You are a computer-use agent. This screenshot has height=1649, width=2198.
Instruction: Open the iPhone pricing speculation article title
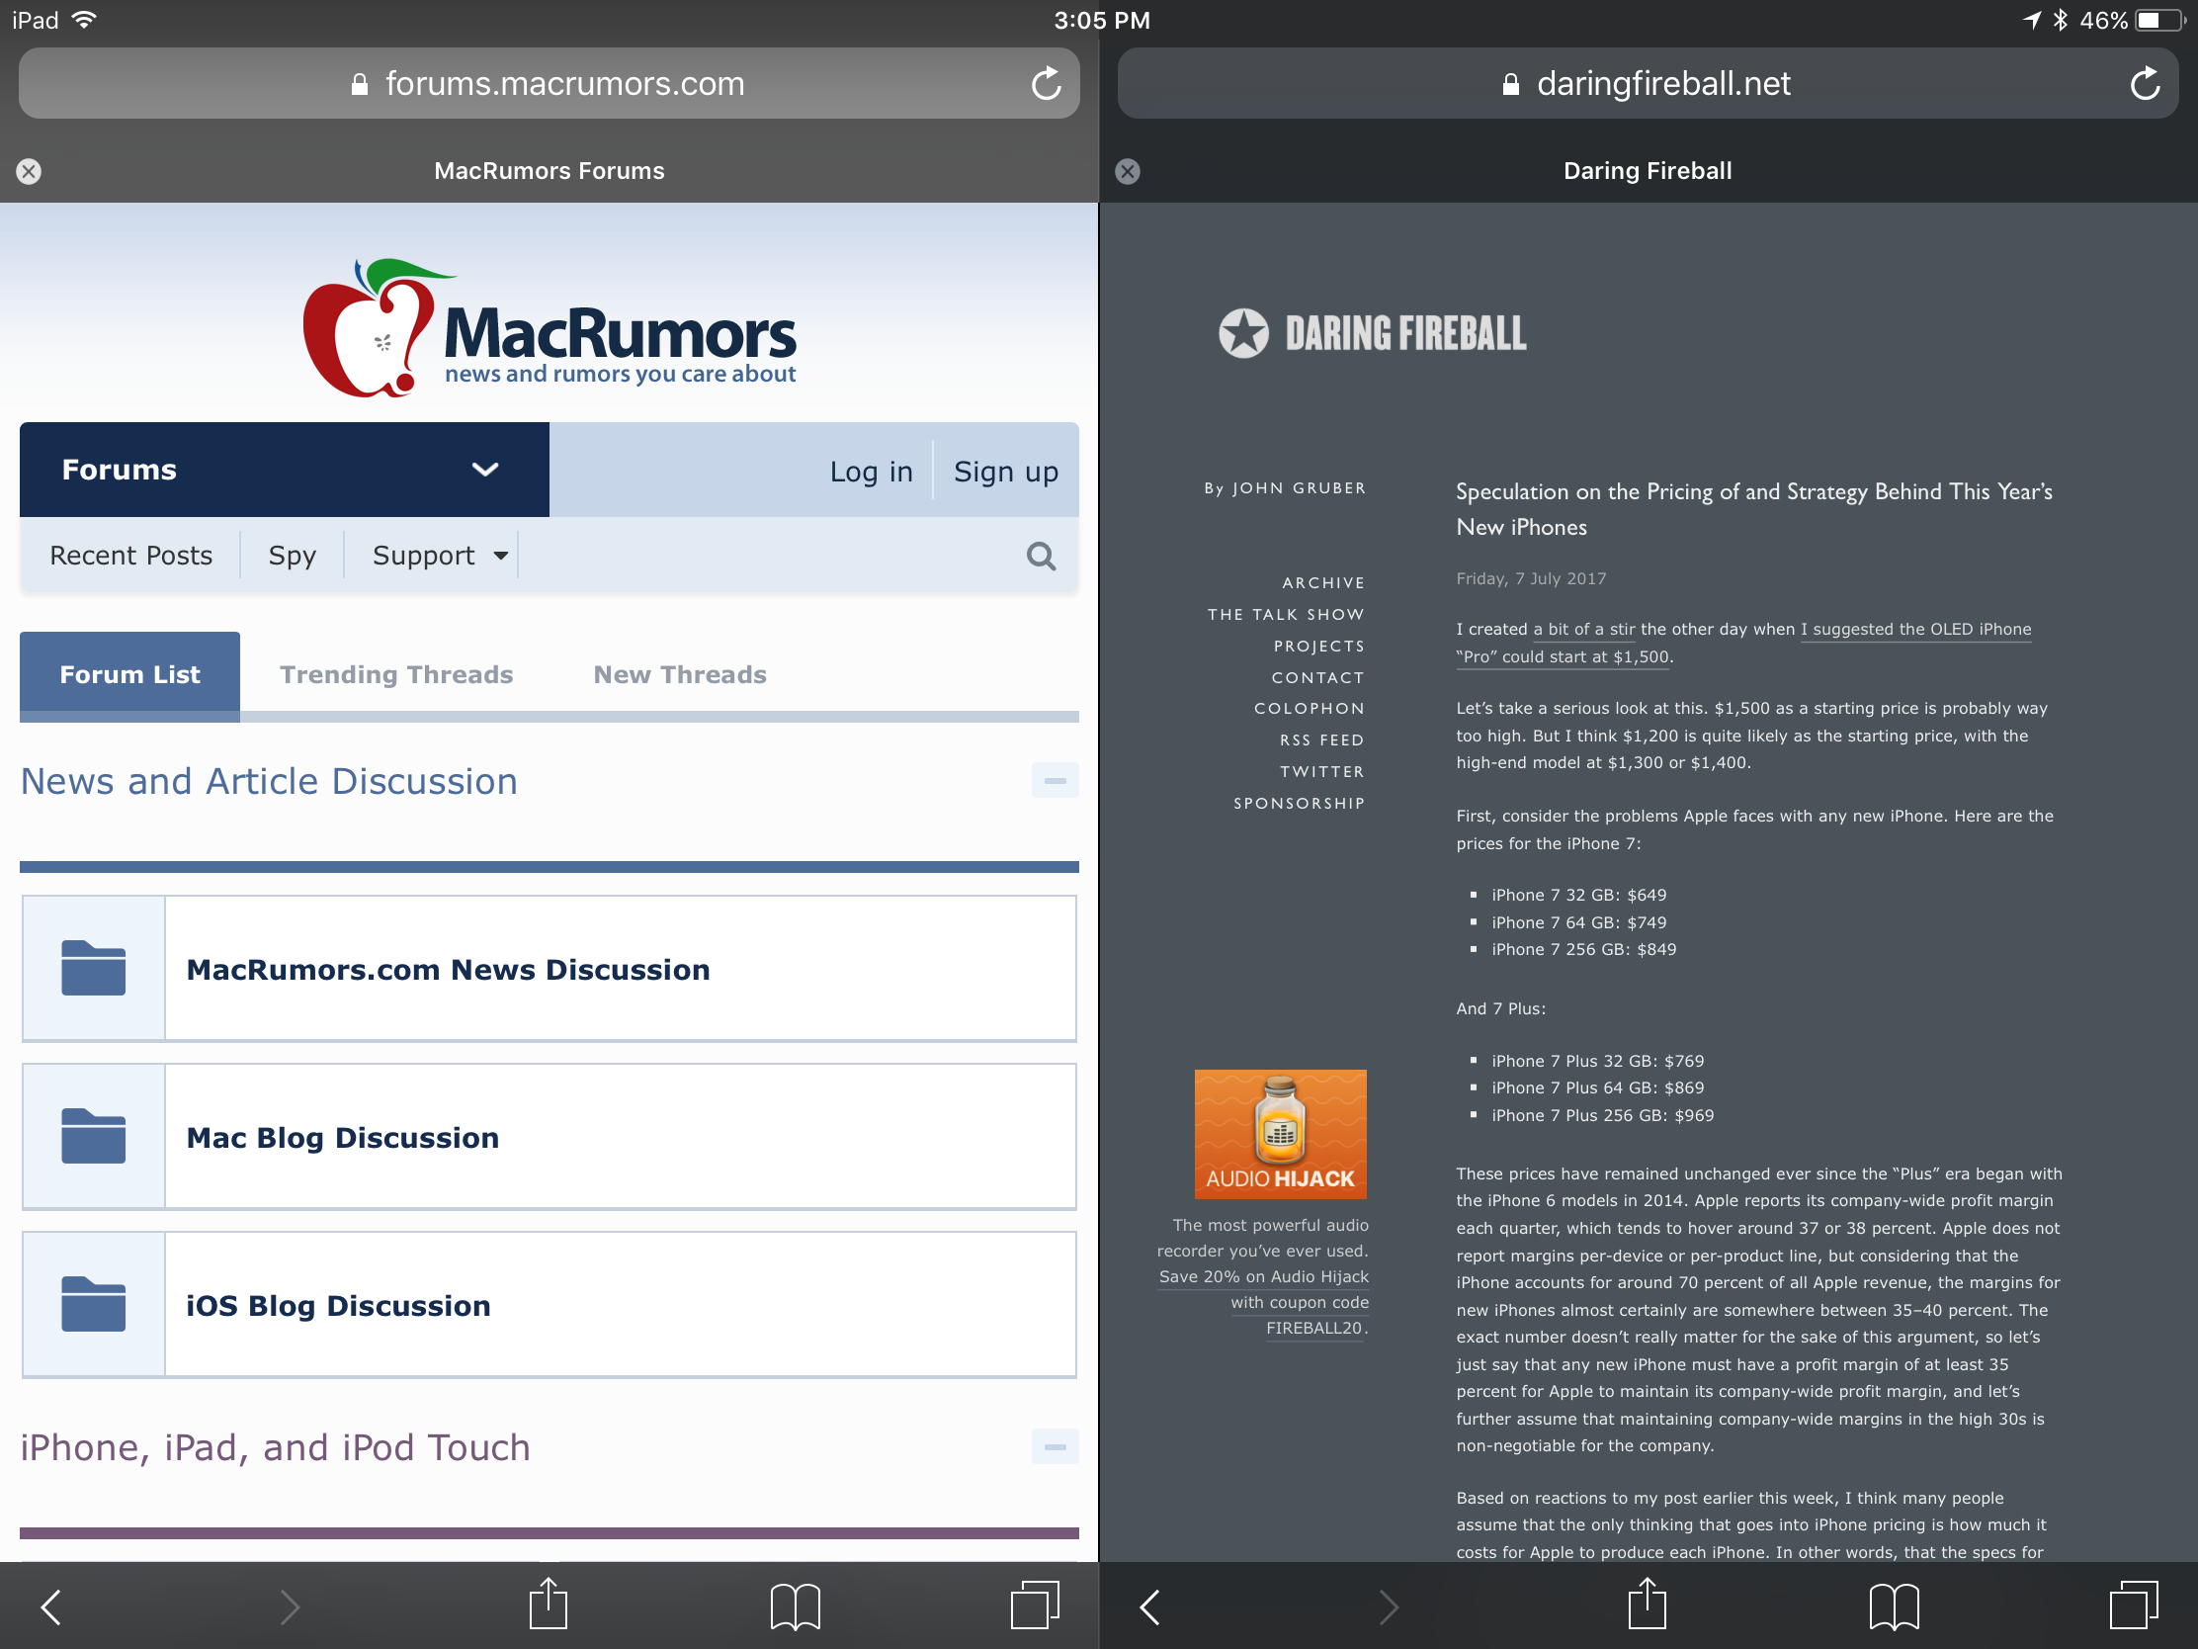point(1754,509)
